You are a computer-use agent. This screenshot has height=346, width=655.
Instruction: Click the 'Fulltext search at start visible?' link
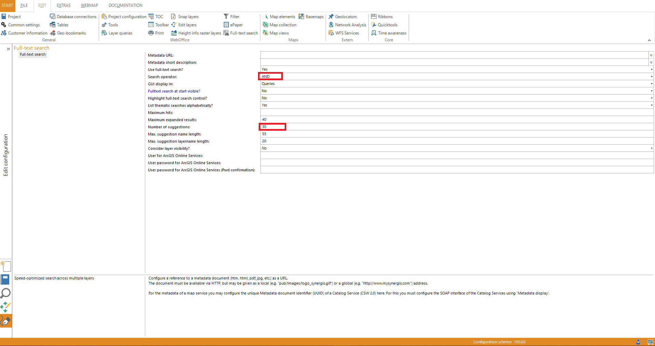pyautogui.click(x=174, y=91)
